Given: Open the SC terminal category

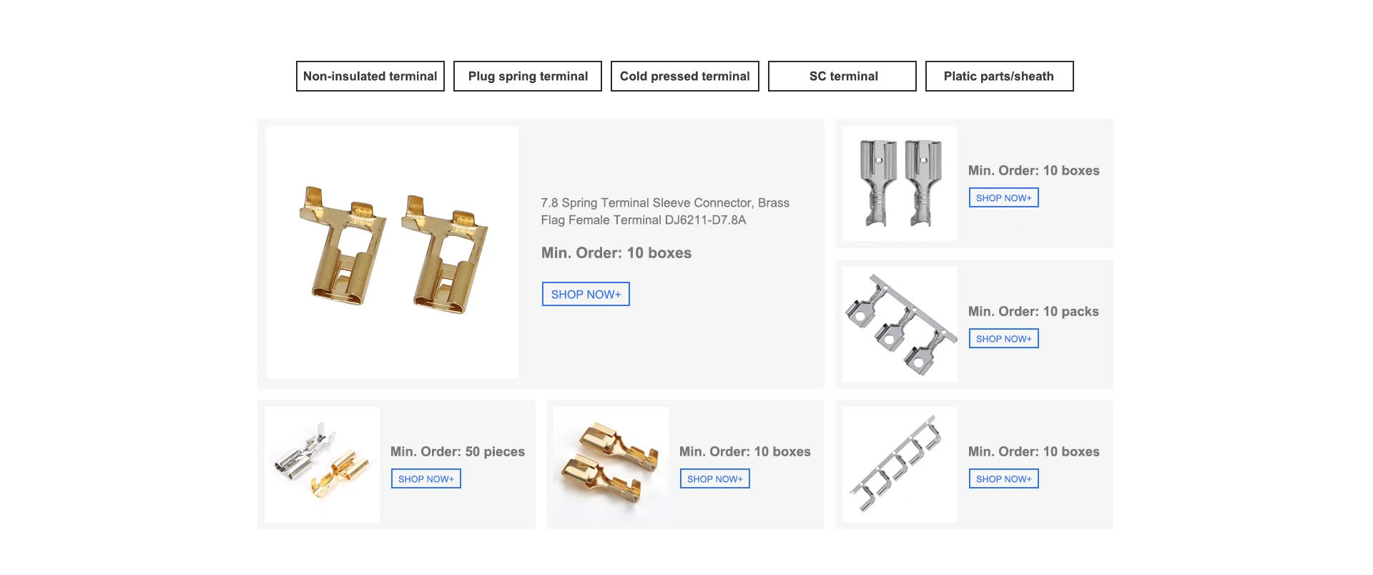Looking at the screenshot, I should click(x=842, y=76).
